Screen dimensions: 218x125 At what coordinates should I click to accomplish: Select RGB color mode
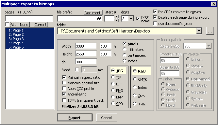[x=135, y=71]
